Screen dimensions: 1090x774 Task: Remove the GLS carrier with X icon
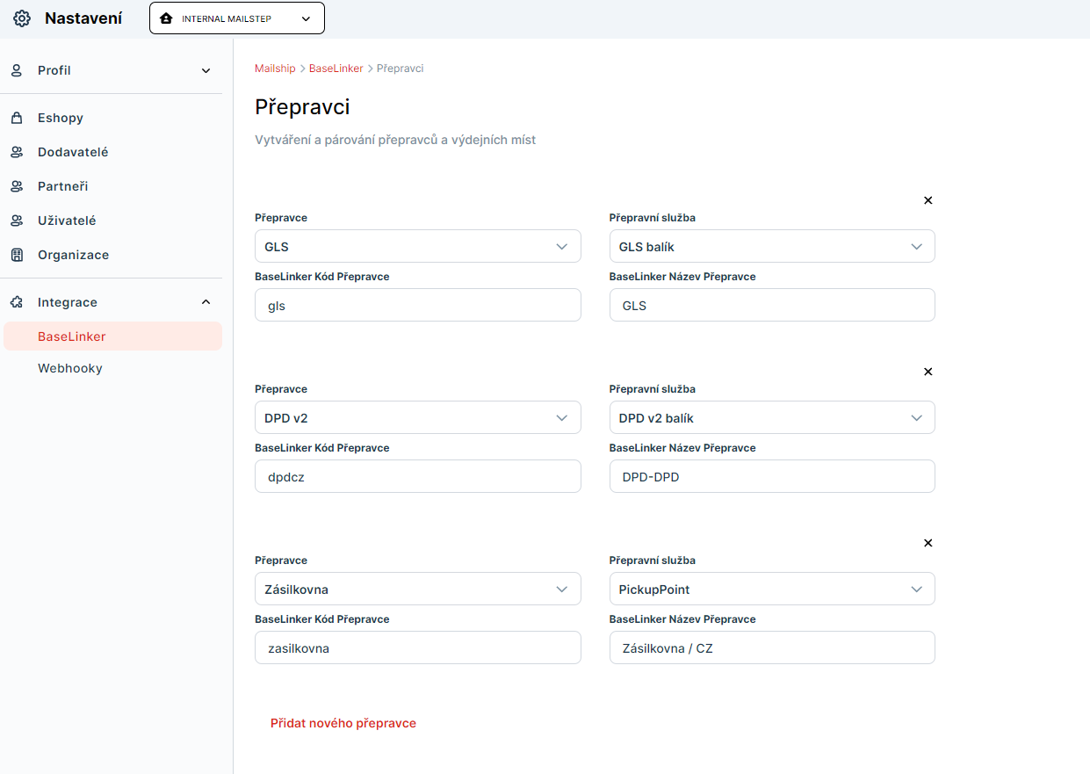[x=928, y=200]
